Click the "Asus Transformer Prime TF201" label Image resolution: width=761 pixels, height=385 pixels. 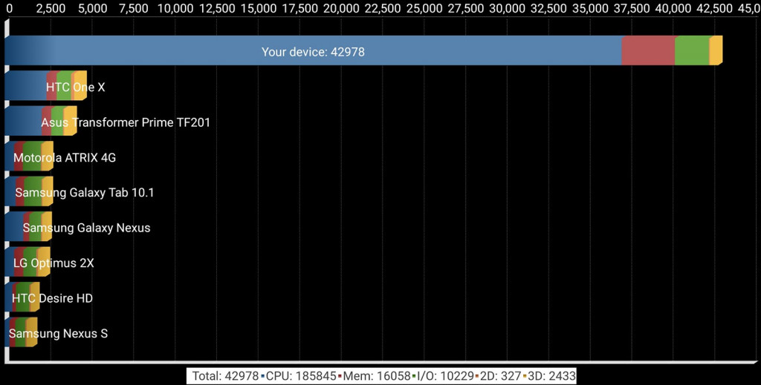coord(126,122)
